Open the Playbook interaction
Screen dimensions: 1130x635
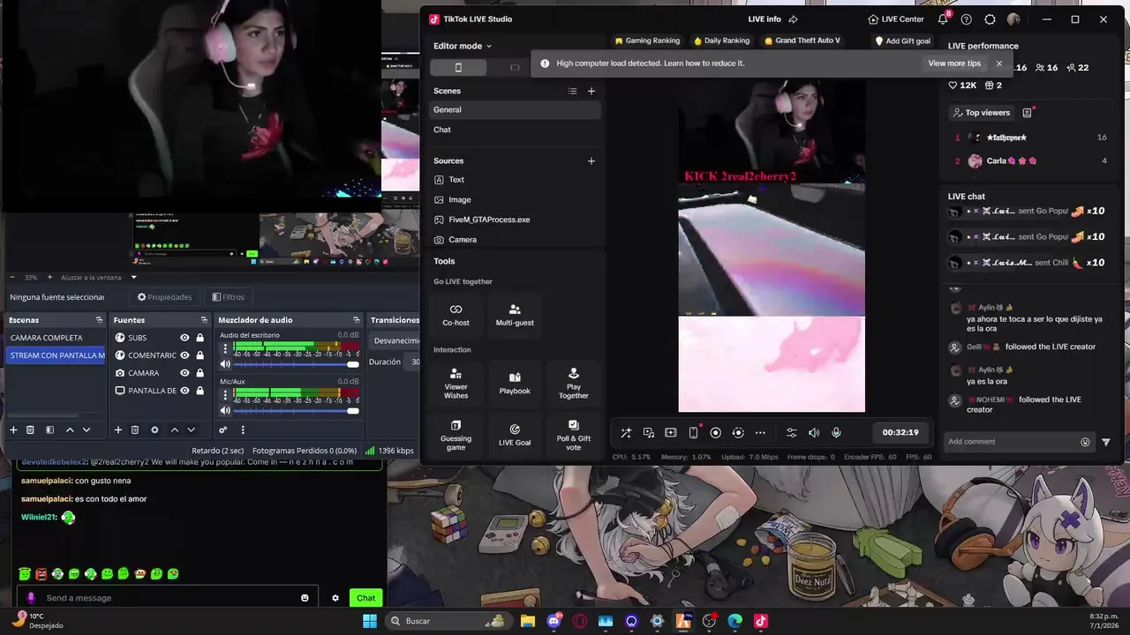pyautogui.click(x=515, y=384)
